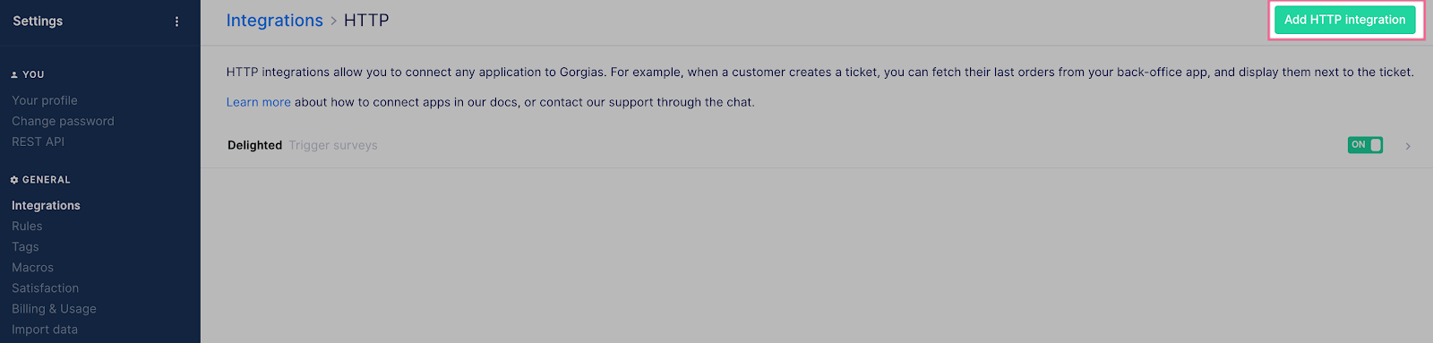Go back to Integrations breadcrumb

(x=274, y=21)
